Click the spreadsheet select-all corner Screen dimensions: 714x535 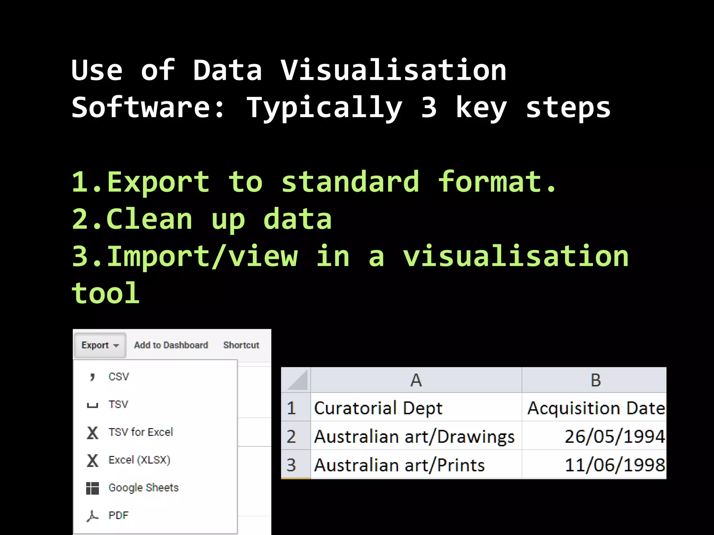[296, 380]
